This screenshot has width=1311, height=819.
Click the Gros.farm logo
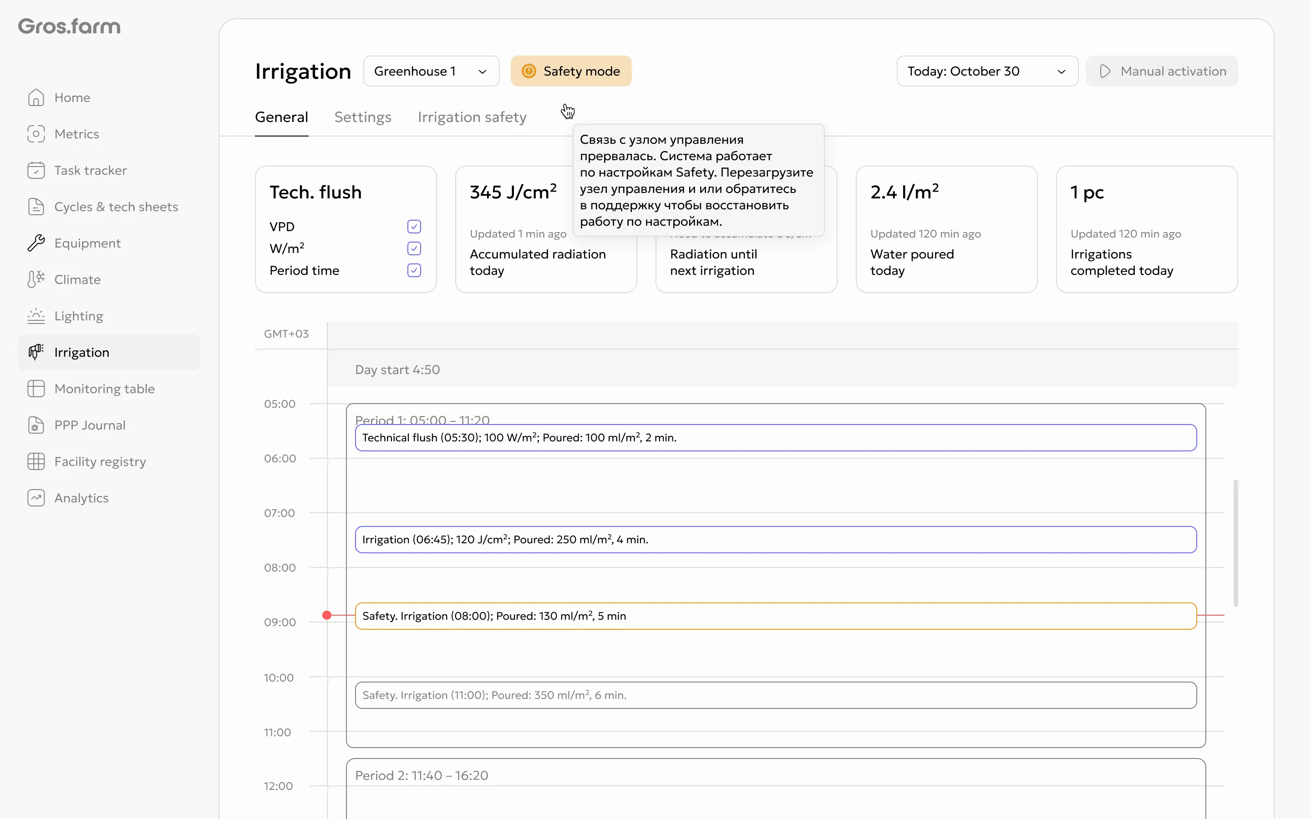69,26
